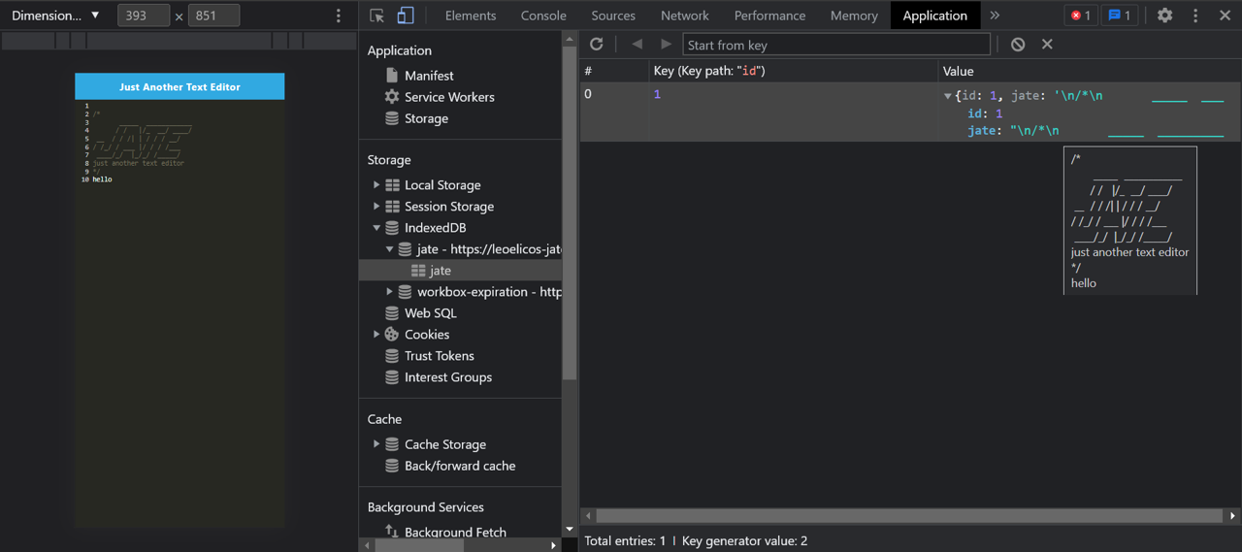1242x552 pixels.
Task: Switch to the Performance tab
Action: (x=769, y=16)
